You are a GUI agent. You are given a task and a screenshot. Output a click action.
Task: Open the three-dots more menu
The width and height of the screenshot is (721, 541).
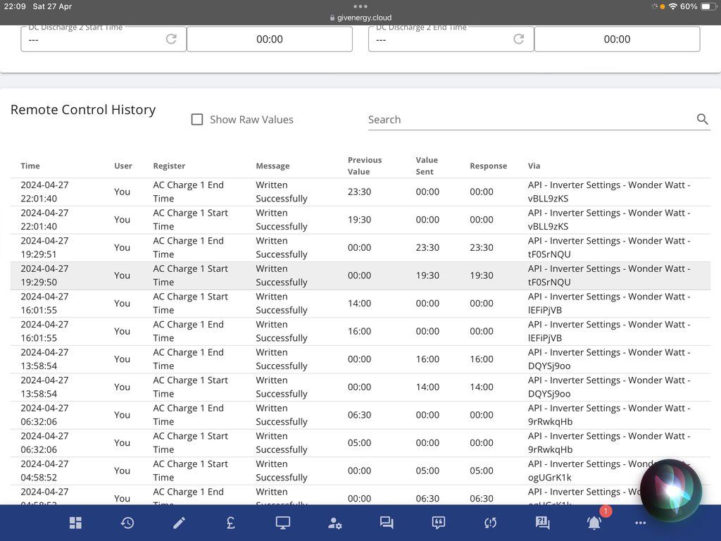click(x=640, y=523)
